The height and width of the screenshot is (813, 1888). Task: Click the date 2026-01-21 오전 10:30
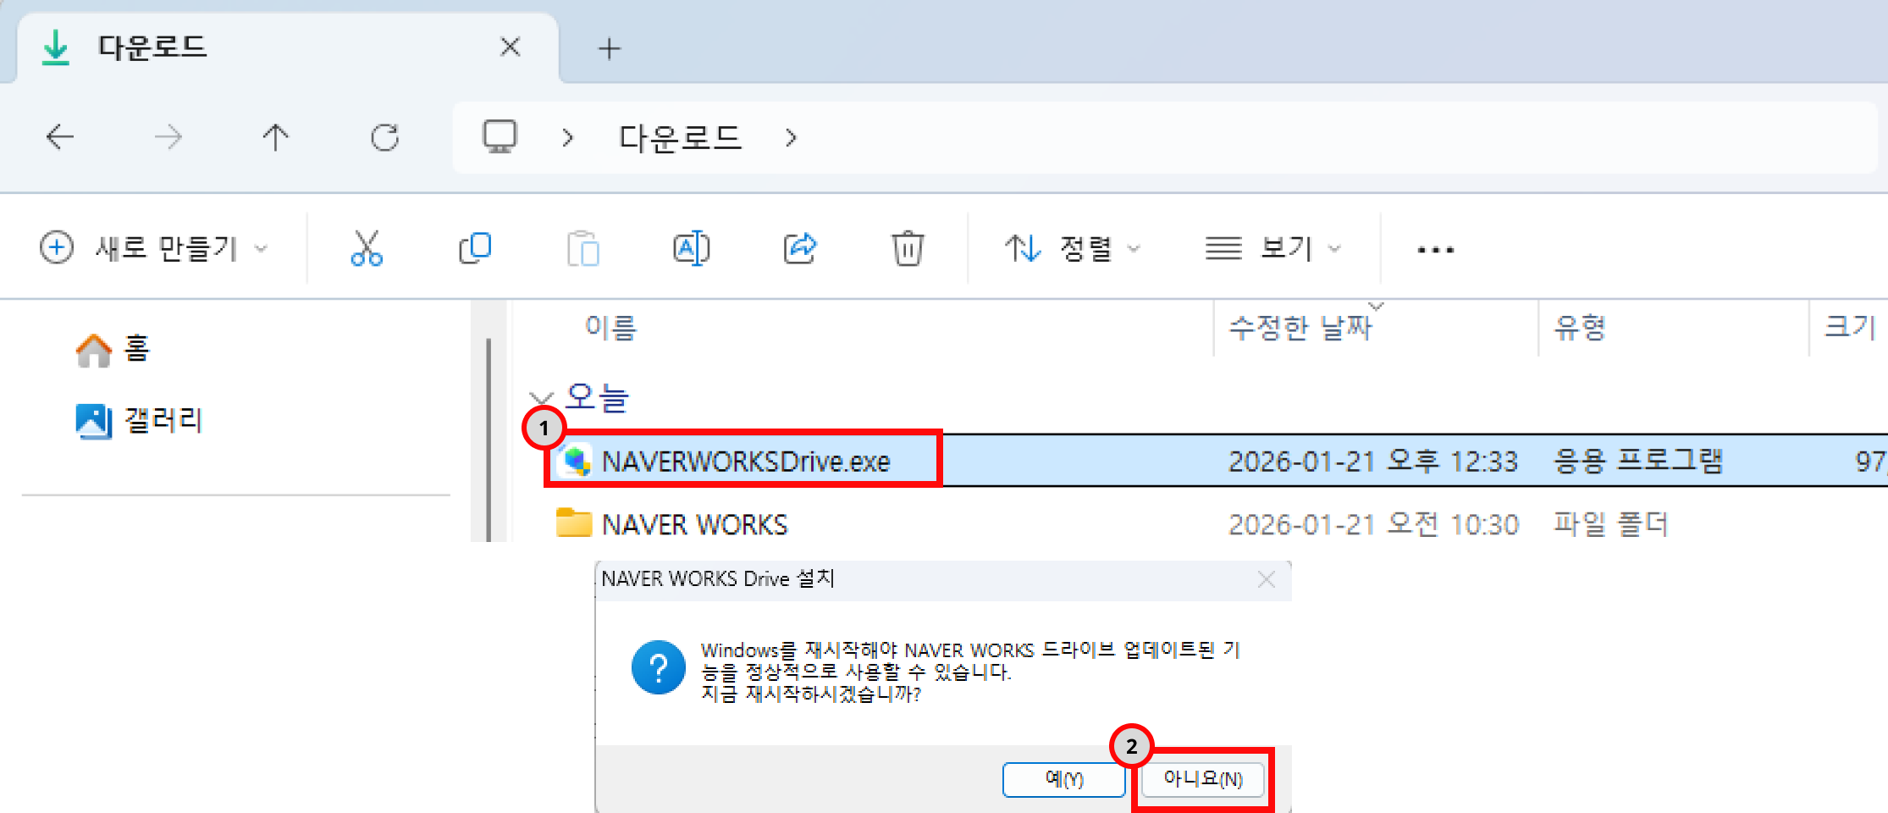[x=1373, y=524]
